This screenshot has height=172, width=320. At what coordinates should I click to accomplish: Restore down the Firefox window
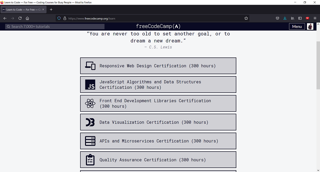pyautogui.click(x=305, y=2)
